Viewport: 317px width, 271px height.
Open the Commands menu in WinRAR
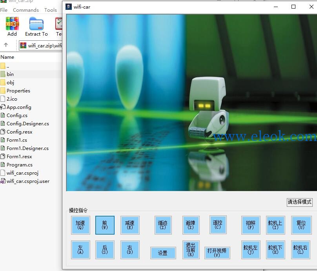pos(26,10)
